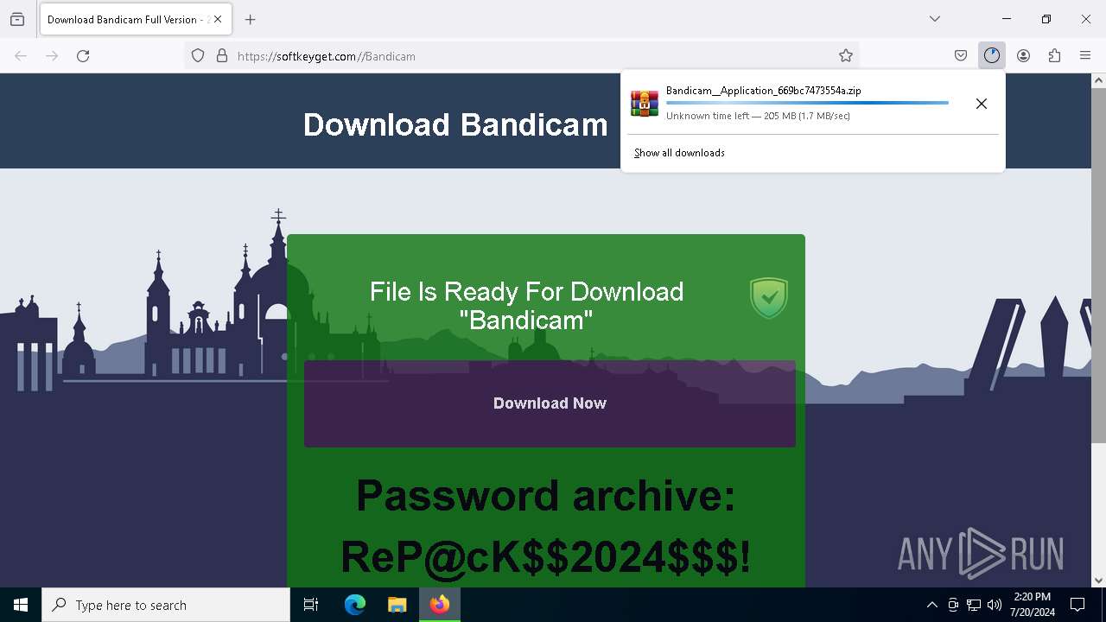Open the volume speaker tray icon
Viewport: 1106px width, 622px height.
pos(995,605)
